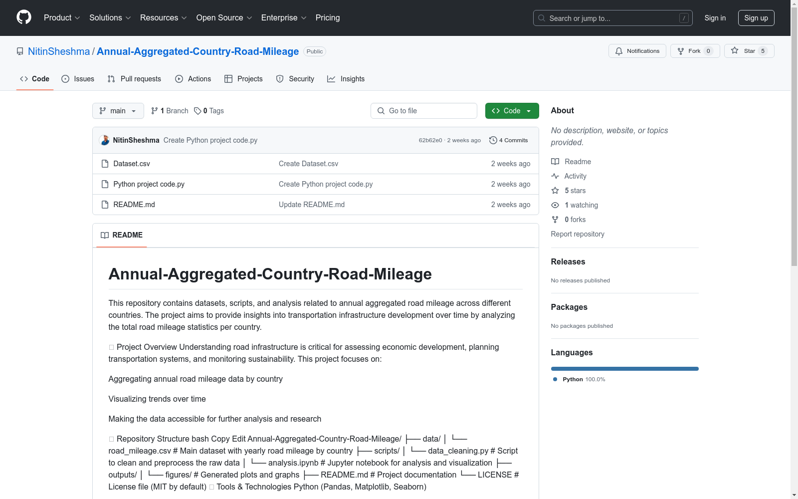Click the repository icon beside NitinSheshma
The height and width of the screenshot is (499, 798).
(x=20, y=51)
